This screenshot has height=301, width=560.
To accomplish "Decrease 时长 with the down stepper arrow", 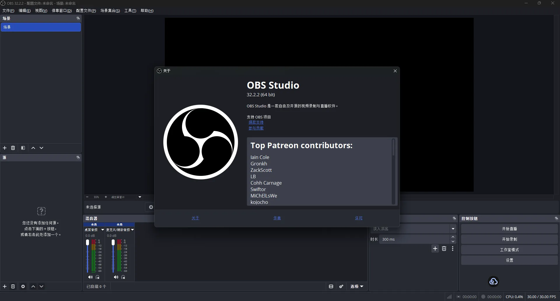I will point(453,242).
